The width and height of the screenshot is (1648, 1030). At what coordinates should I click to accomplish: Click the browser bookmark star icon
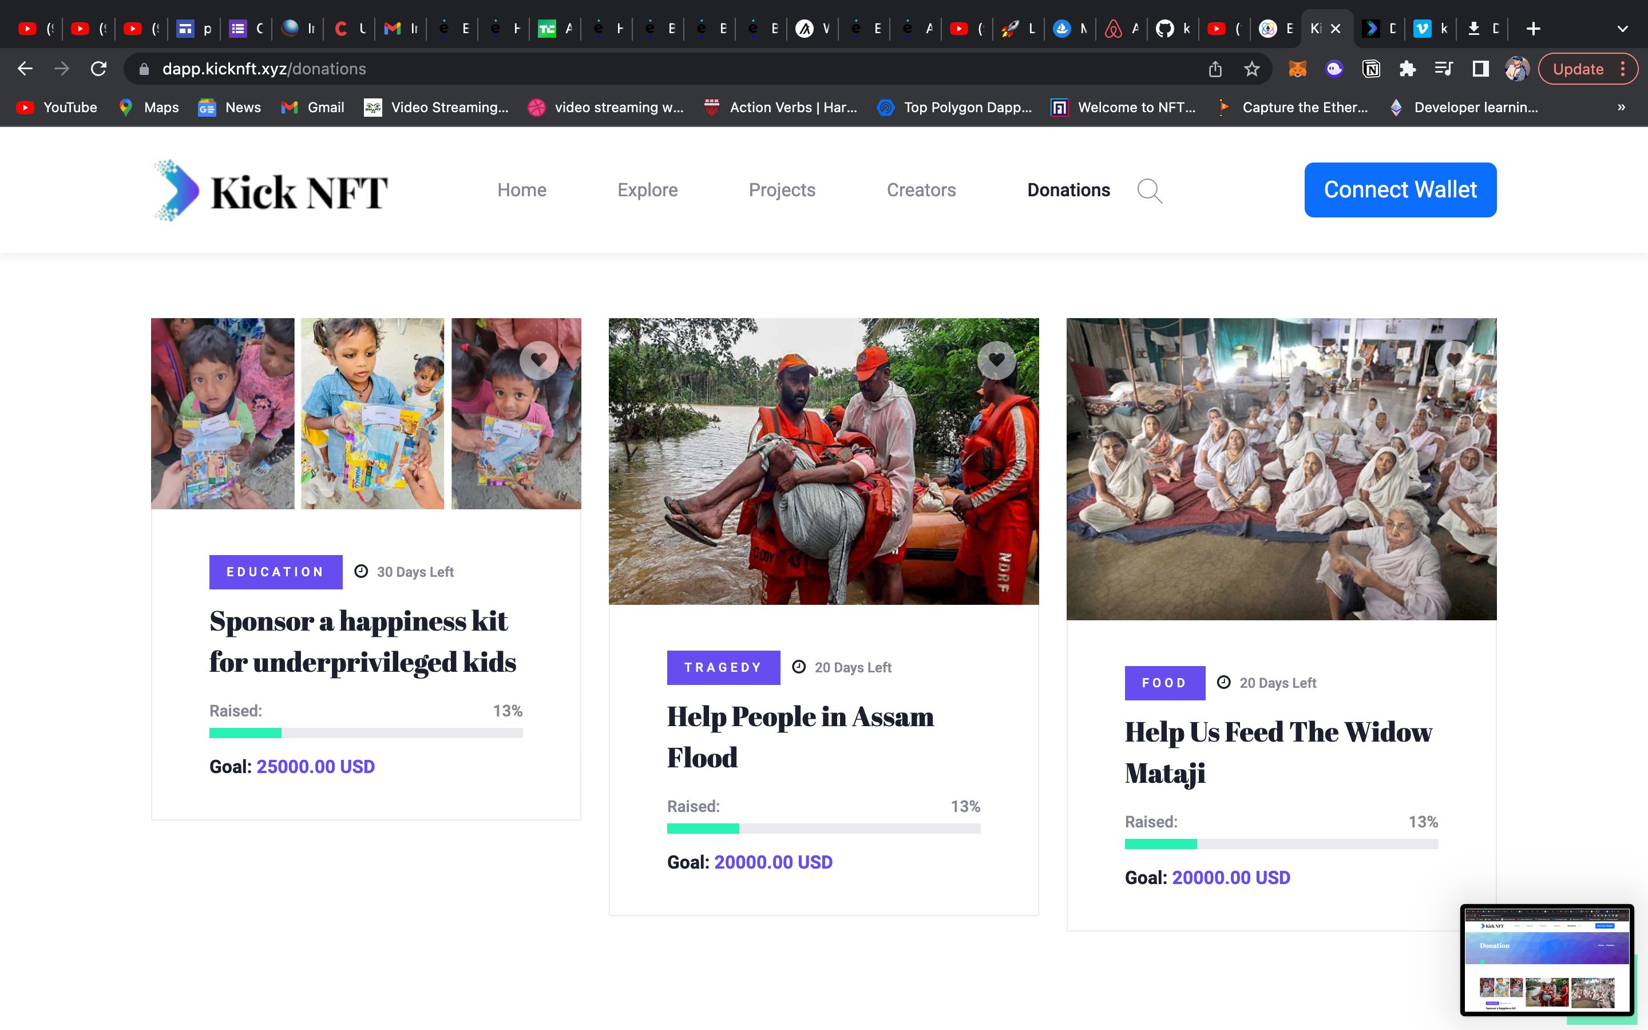tap(1251, 69)
